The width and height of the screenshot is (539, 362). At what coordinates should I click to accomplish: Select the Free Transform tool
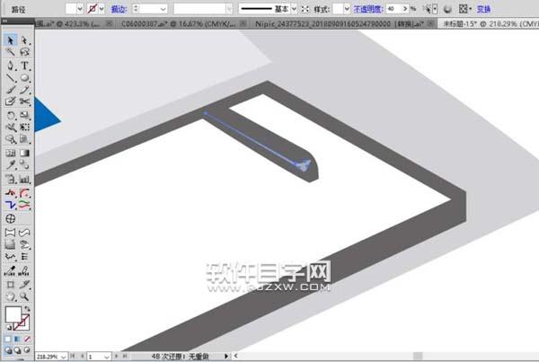click(x=24, y=128)
